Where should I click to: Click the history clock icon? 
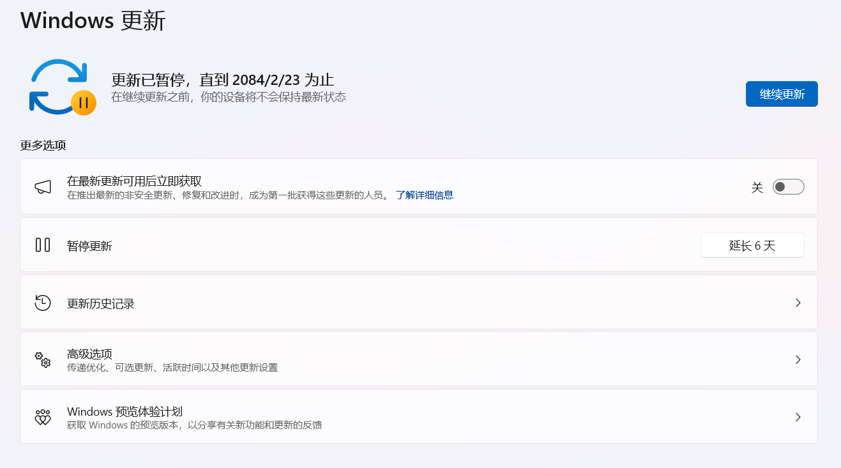[43, 303]
